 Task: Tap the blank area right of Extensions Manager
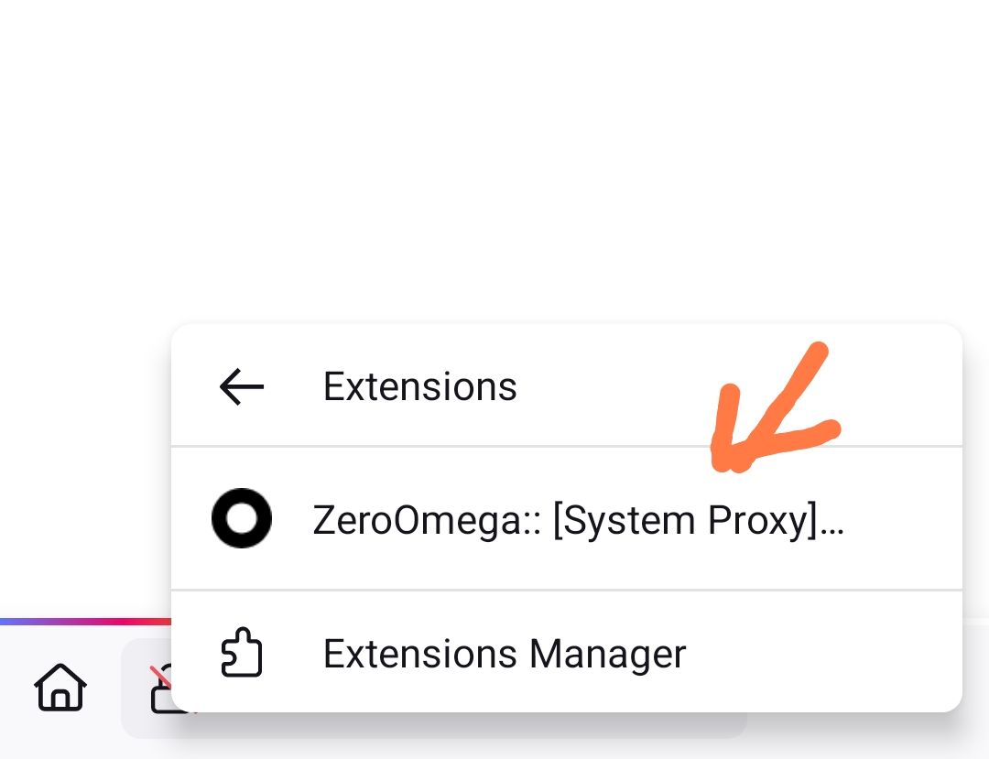[x=824, y=654]
